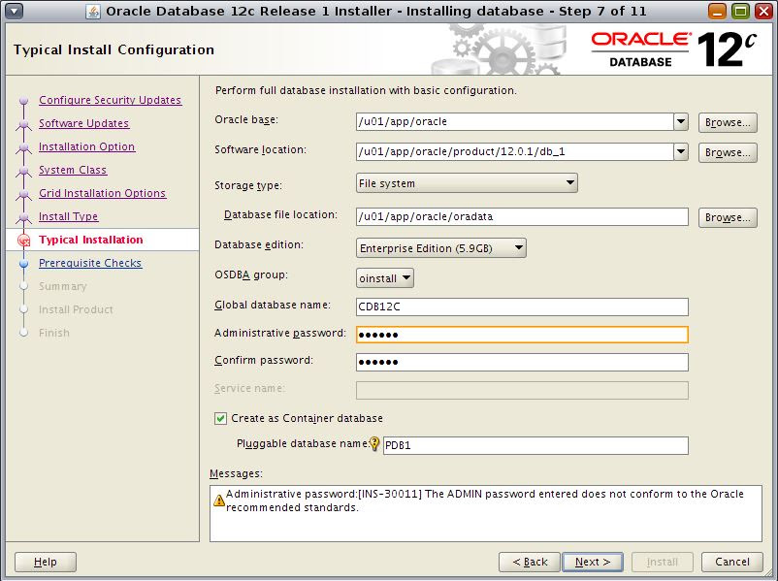Screen dimensions: 778x581
Task: Click the Java icon in title bar
Action: pyautogui.click(x=93, y=12)
